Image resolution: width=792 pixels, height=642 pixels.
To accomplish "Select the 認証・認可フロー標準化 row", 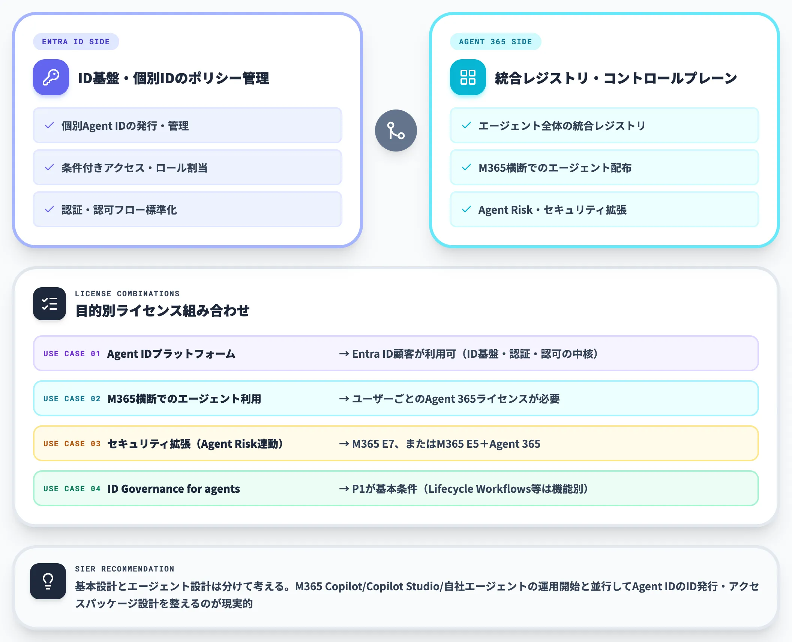I will [x=187, y=210].
